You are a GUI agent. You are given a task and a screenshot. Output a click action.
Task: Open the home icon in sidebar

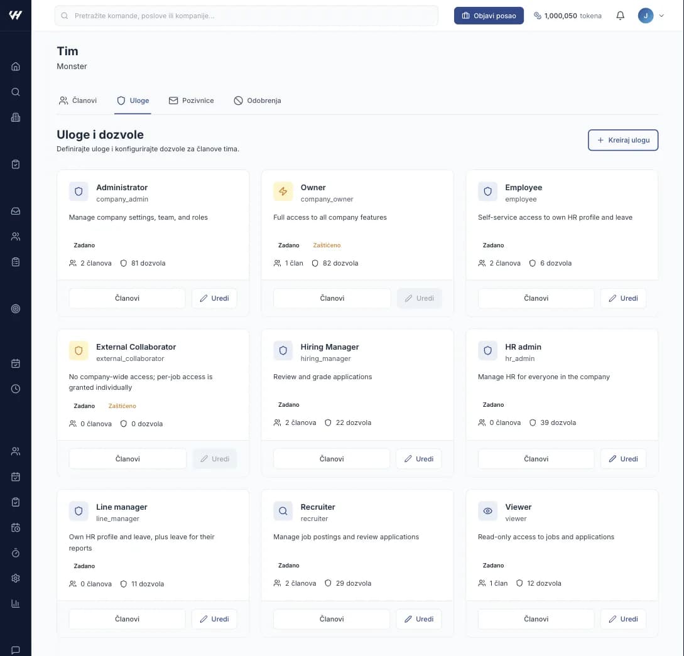15,67
